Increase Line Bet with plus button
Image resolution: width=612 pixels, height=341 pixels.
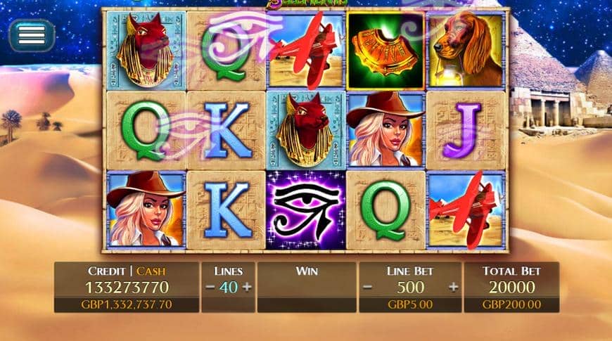point(453,288)
